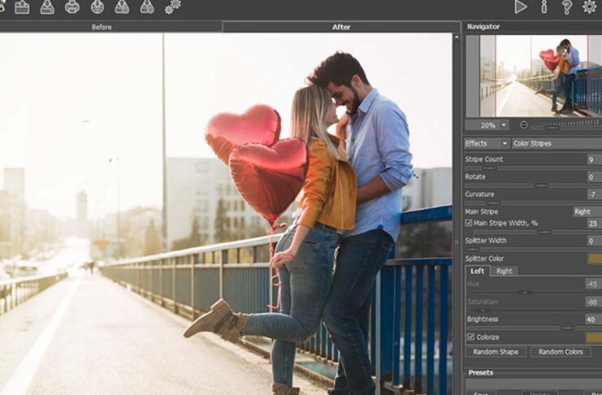
Task: Click the Colorize color swatch
Action: pos(594,337)
